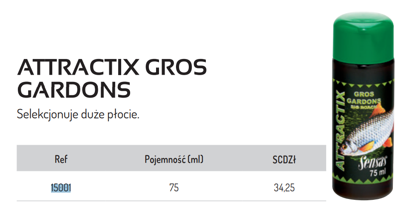The height and width of the screenshot is (224, 412).
Task: Click the ATTRACTIX GROS heading text
Action: coord(112,67)
